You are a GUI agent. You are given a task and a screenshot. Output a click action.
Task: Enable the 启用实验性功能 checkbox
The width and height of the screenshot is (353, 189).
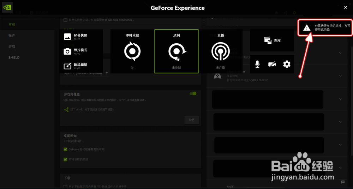(66, 20)
